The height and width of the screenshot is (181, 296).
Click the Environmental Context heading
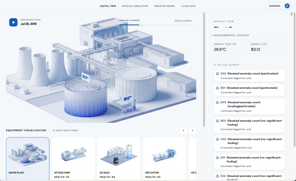coord(231,36)
